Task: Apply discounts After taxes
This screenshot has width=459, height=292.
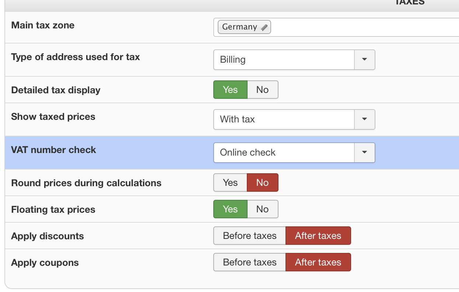Action: tap(318, 236)
